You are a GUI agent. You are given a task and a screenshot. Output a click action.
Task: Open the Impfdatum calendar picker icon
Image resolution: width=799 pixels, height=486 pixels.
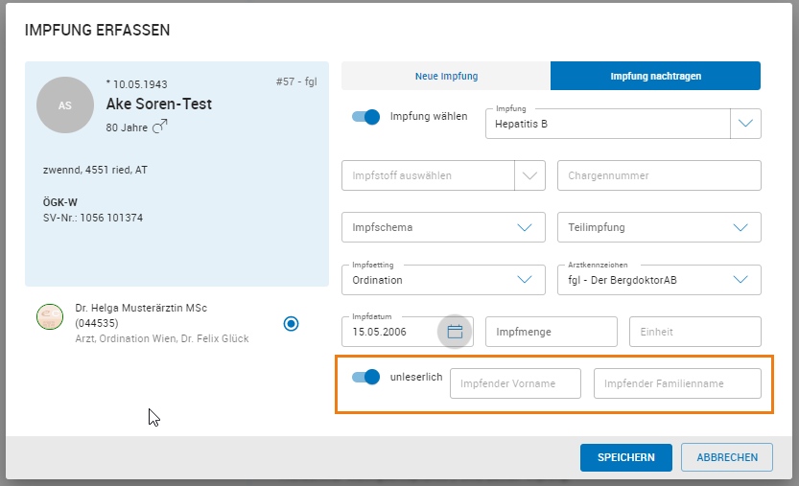pyautogui.click(x=455, y=332)
